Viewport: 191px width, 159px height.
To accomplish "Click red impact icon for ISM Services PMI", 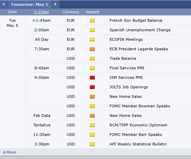I will (x=92, y=77).
